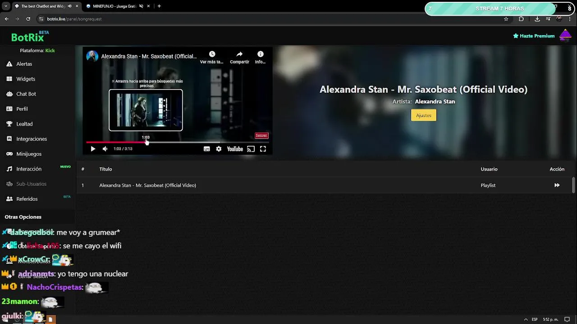The image size is (577, 324).
Task: Select Sub-Usuarios in sidebar
Action: point(31,184)
